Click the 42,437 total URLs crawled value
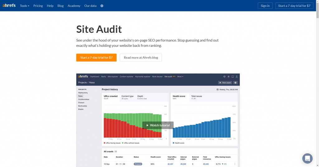 pyautogui.click(x=170, y=164)
